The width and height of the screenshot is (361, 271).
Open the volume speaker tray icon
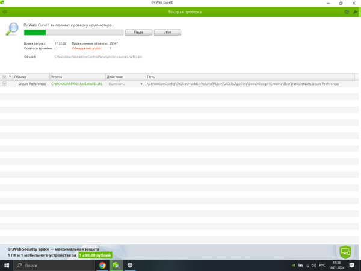tap(314, 266)
